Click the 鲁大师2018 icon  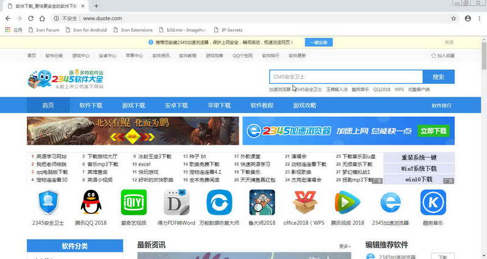262,202
